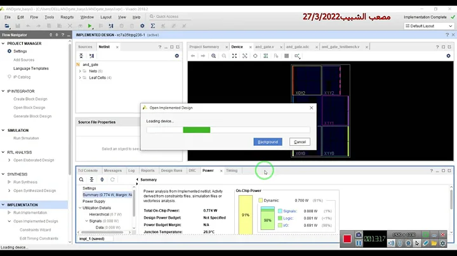Collapse the IMPLEMENTATION section
Viewport: 457px width, 256px height.
click(x=3, y=205)
